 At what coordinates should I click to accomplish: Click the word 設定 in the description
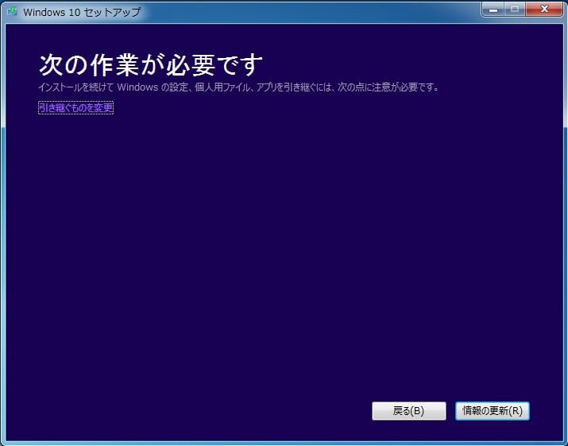click(x=180, y=87)
